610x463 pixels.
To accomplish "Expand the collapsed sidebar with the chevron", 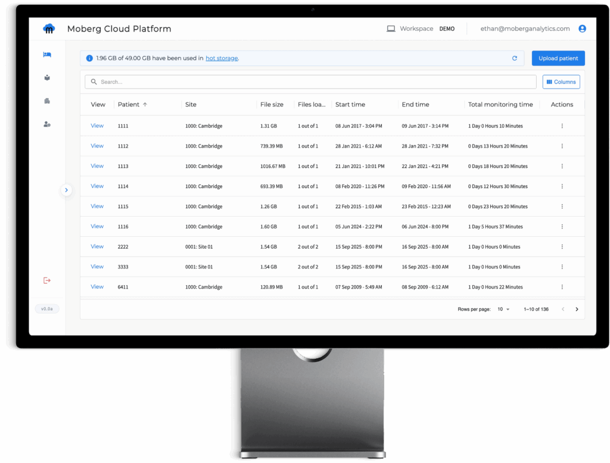I will coord(66,190).
